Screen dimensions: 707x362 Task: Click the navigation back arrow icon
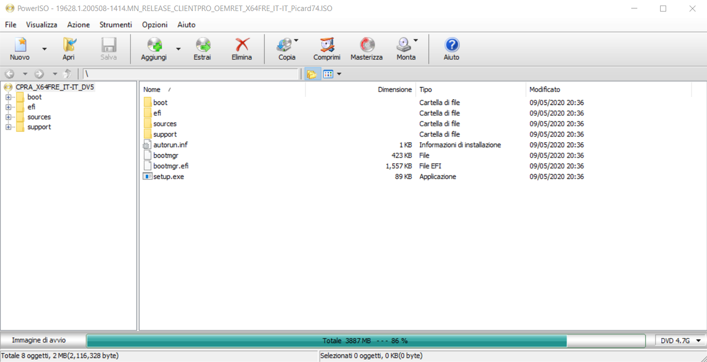9,74
